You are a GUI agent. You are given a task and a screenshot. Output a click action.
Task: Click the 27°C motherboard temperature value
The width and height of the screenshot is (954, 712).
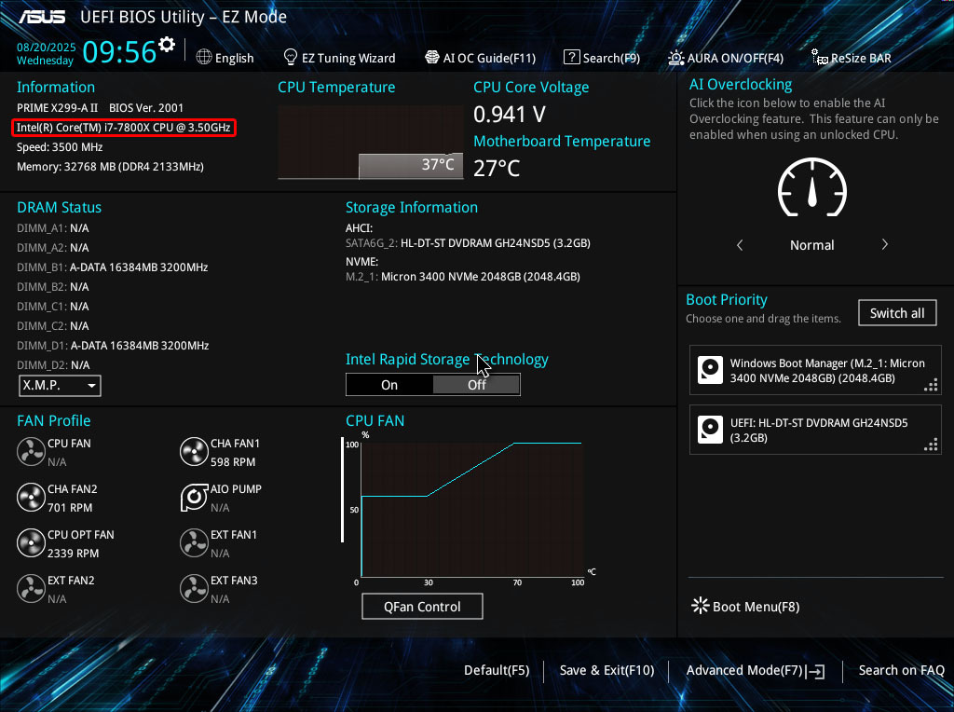pos(497,169)
